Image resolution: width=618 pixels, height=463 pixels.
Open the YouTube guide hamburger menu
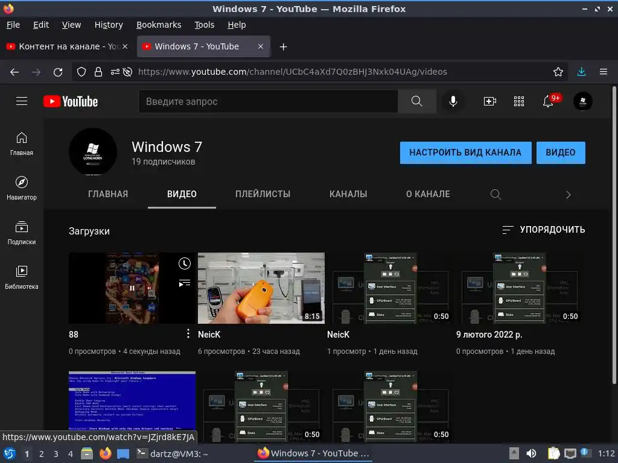[x=22, y=101]
